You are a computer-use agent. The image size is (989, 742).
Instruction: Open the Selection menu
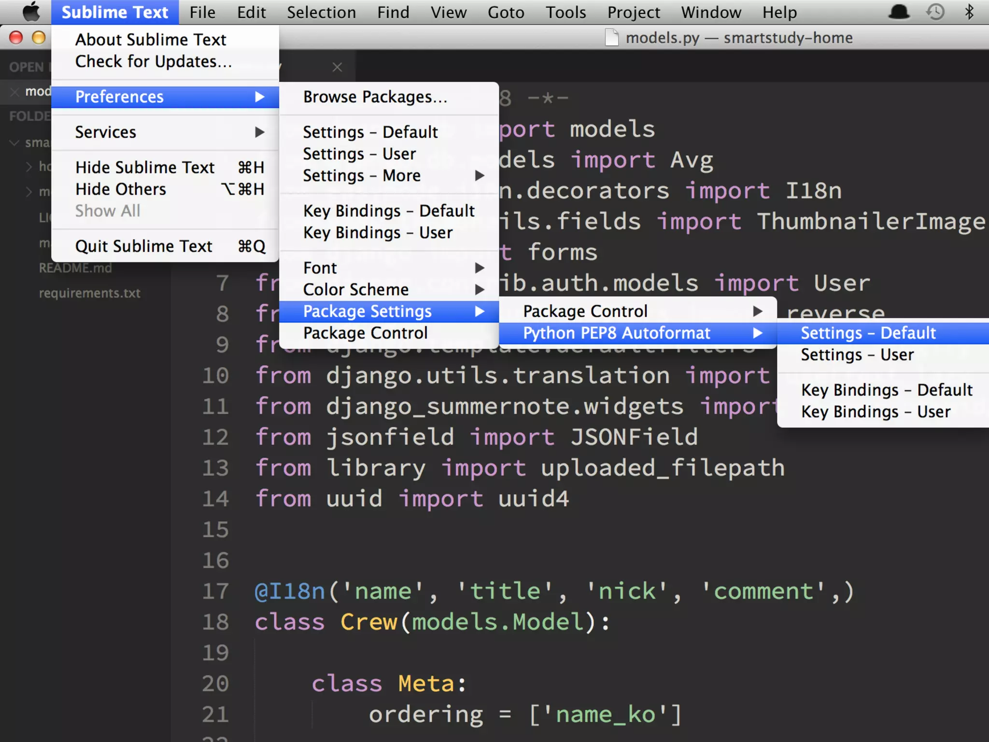pos(322,12)
